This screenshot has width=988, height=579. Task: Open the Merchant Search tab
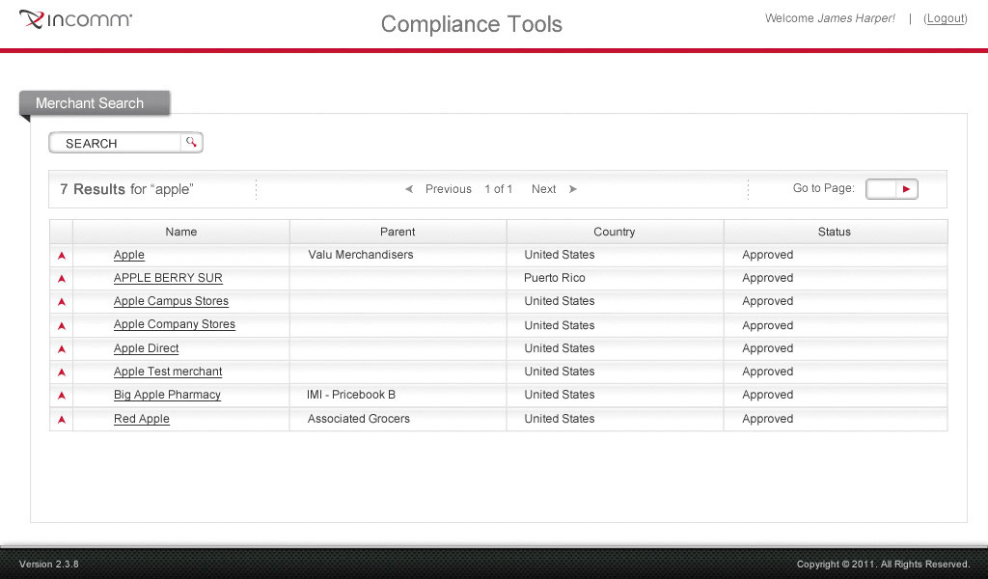(x=95, y=103)
